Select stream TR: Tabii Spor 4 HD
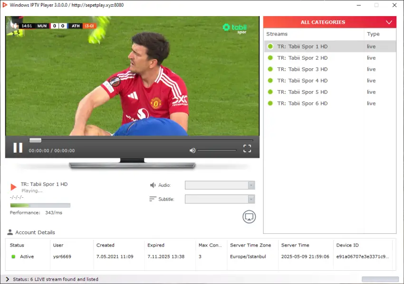The image size is (404, 284). pos(330,81)
